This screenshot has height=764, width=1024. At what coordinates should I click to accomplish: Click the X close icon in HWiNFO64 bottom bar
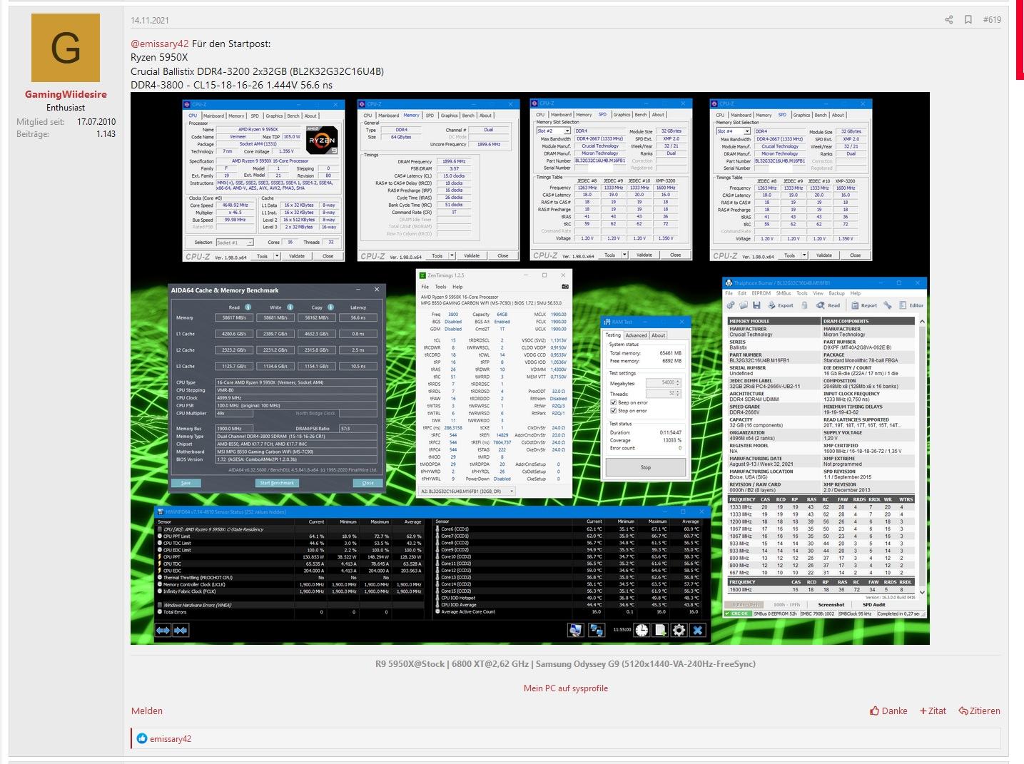click(697, 630)
